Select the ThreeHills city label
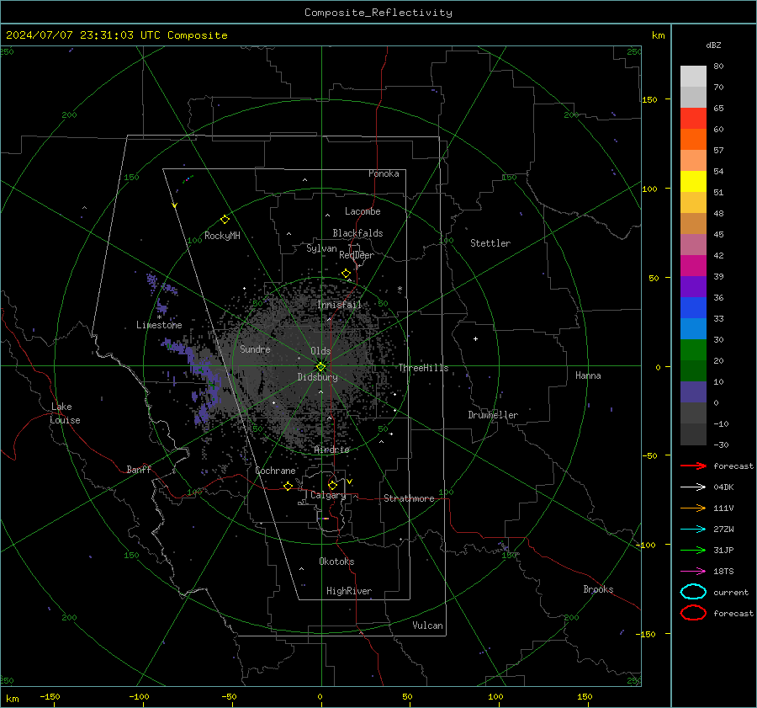 [x=423, y=368]
